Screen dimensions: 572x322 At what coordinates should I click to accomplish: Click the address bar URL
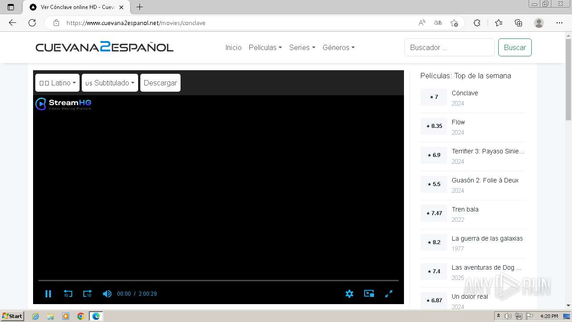click(136, 23)
